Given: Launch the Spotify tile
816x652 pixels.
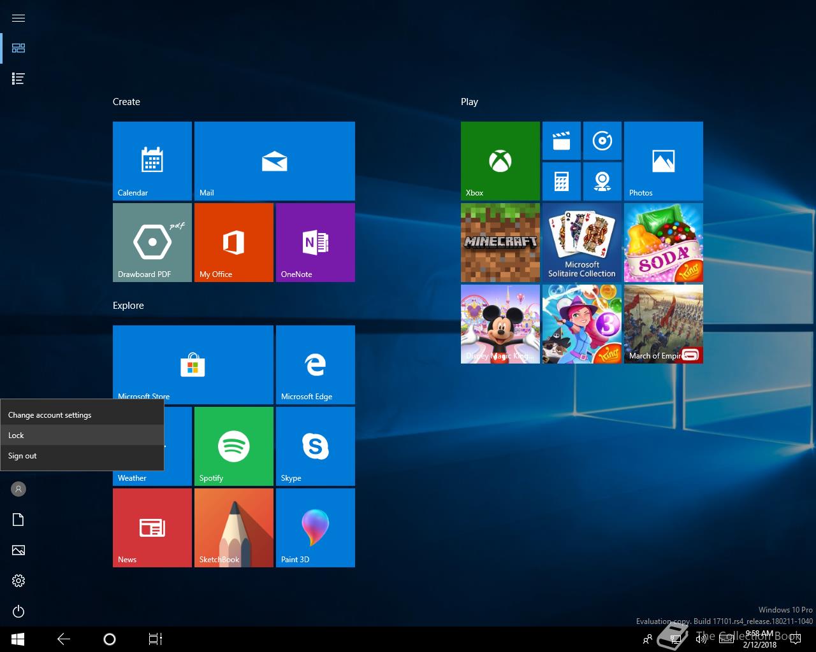Looking at the screenshot, I should pyautogui.click(x=234, y=446).
